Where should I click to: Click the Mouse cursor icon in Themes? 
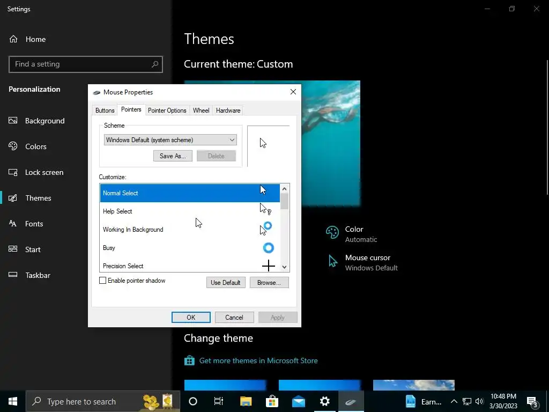[332, 261]
